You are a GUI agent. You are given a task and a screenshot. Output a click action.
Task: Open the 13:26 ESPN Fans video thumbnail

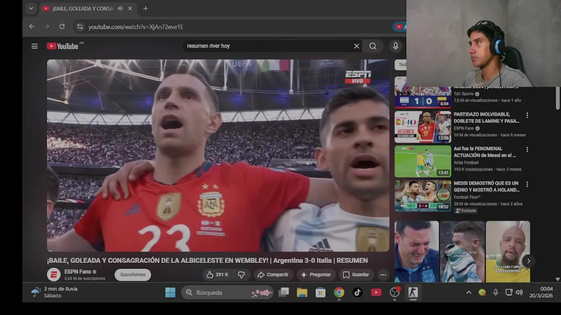(423, 127)
